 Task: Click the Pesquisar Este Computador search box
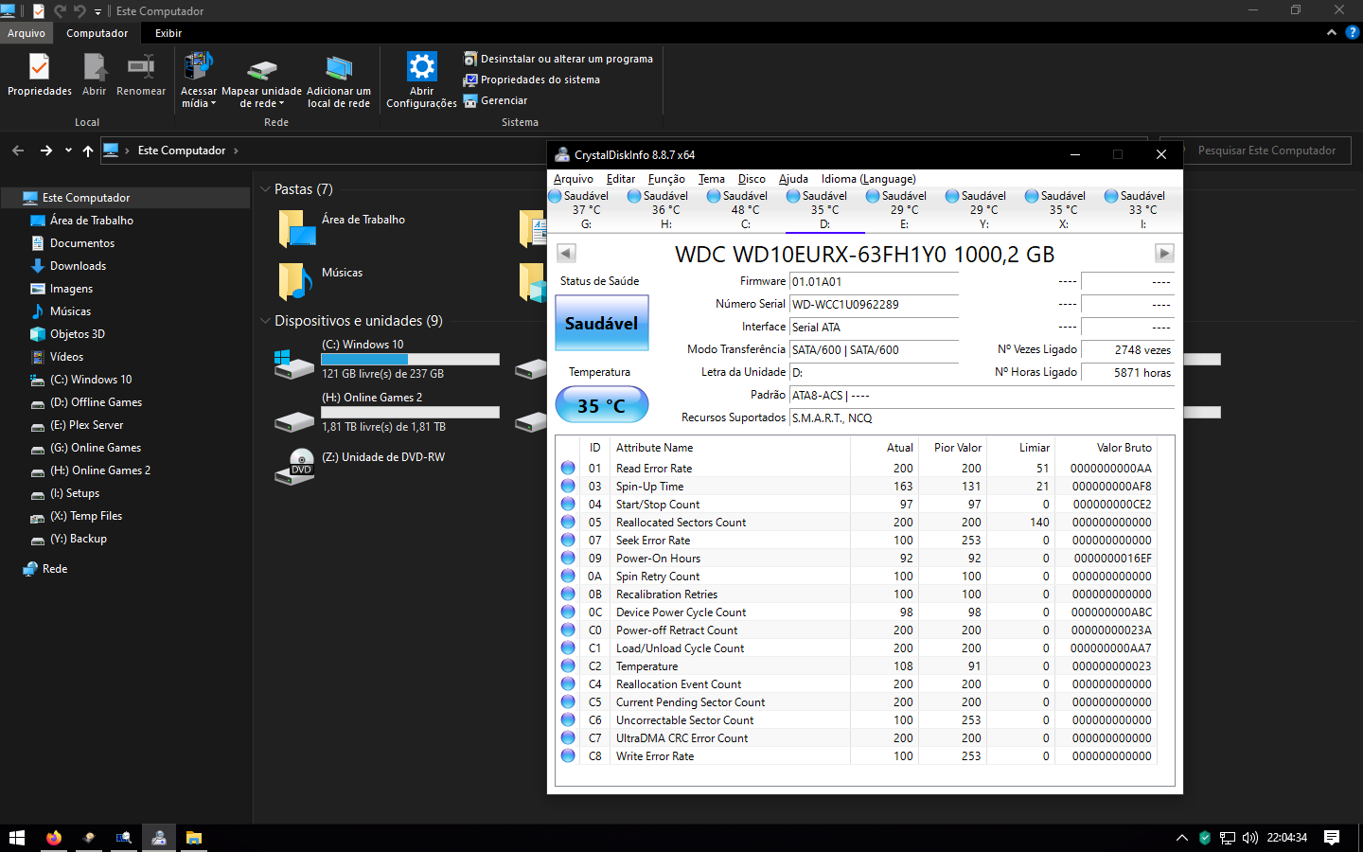pos(1257,151)
